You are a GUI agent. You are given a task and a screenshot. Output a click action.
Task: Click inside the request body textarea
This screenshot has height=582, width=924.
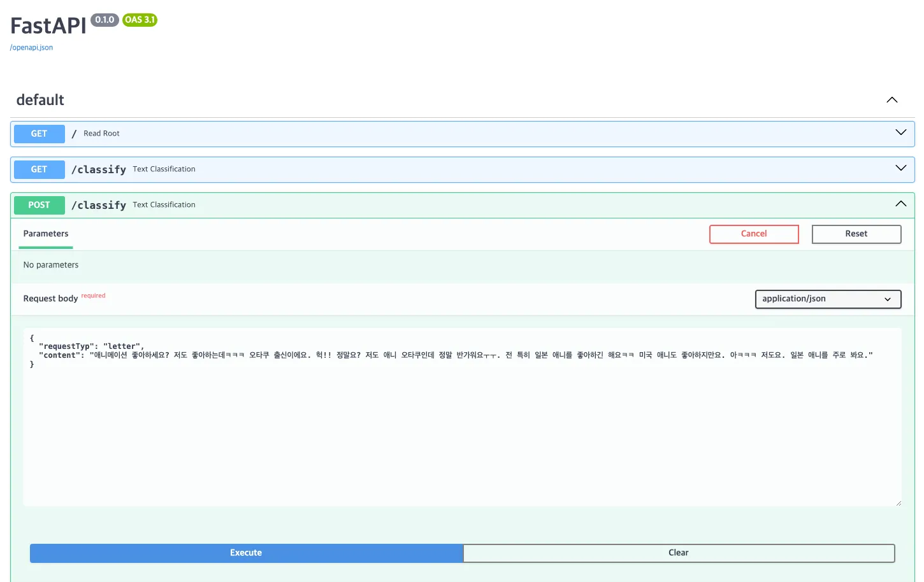463,417
